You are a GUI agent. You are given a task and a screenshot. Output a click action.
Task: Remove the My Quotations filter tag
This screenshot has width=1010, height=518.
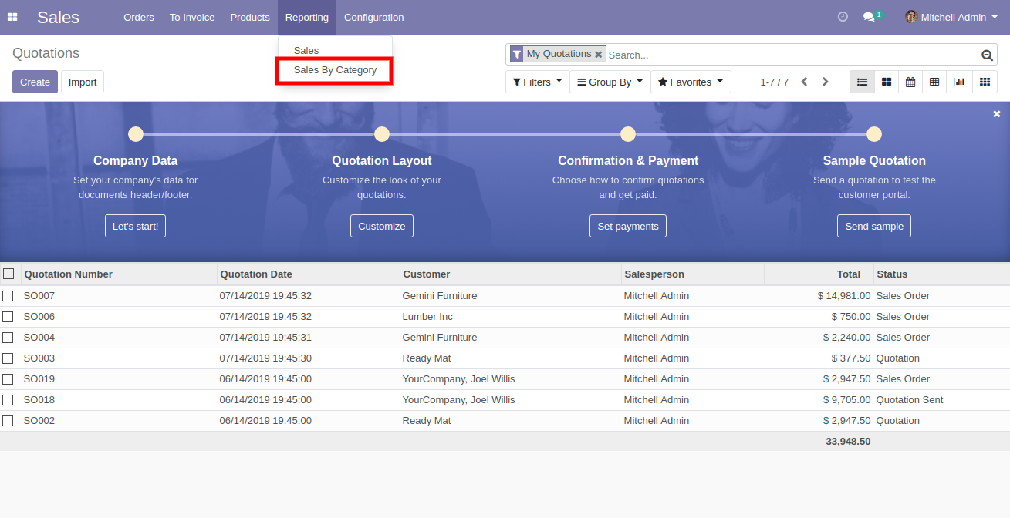point(598,55)
